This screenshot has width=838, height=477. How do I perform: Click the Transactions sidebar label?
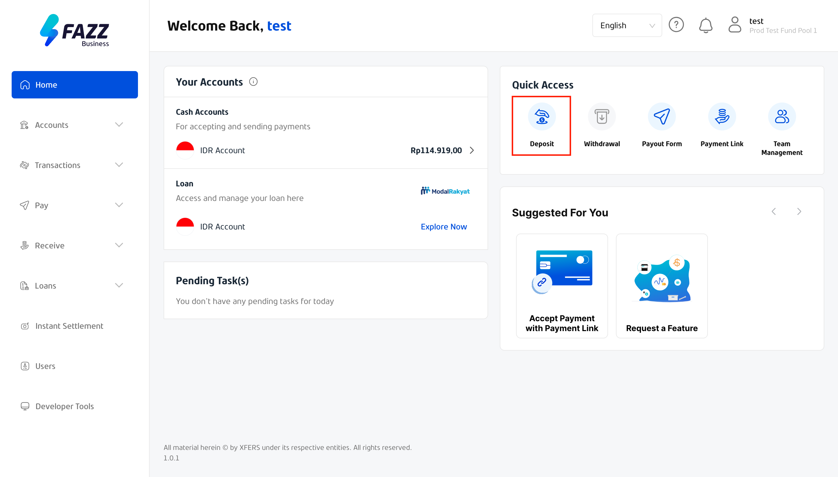pyautogui.click(x=57, y=165)
